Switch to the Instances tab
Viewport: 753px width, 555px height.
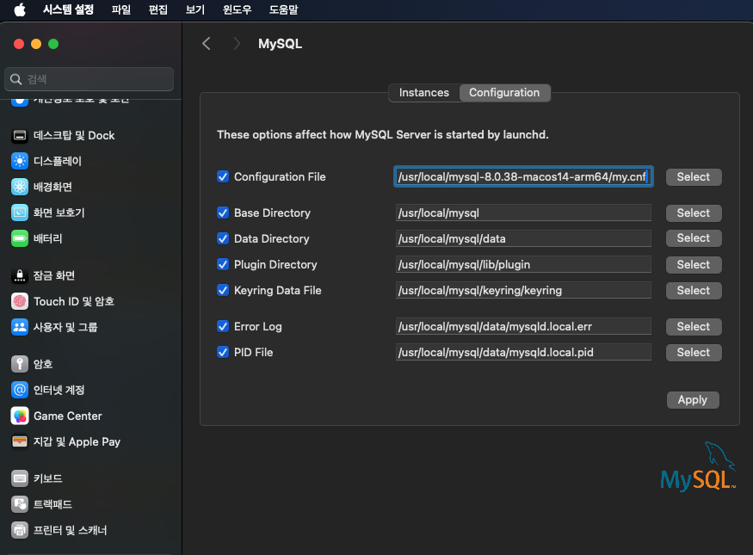[424, 93]
